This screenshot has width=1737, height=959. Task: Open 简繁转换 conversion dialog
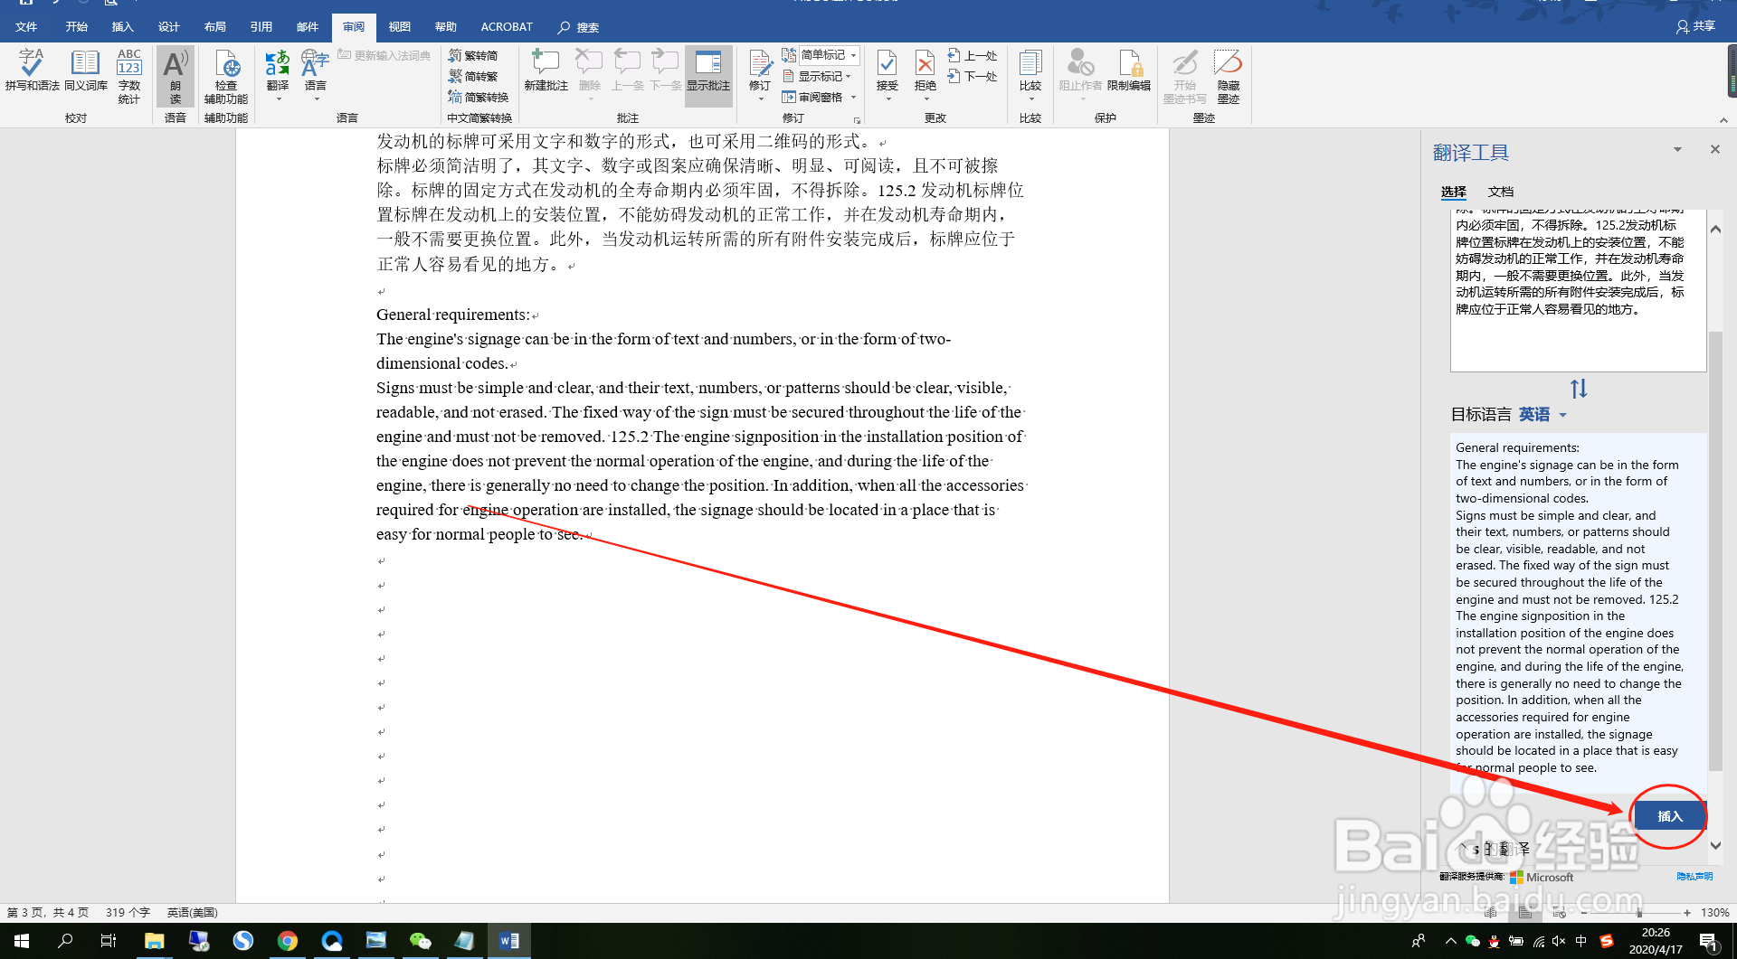click(479, 98)
